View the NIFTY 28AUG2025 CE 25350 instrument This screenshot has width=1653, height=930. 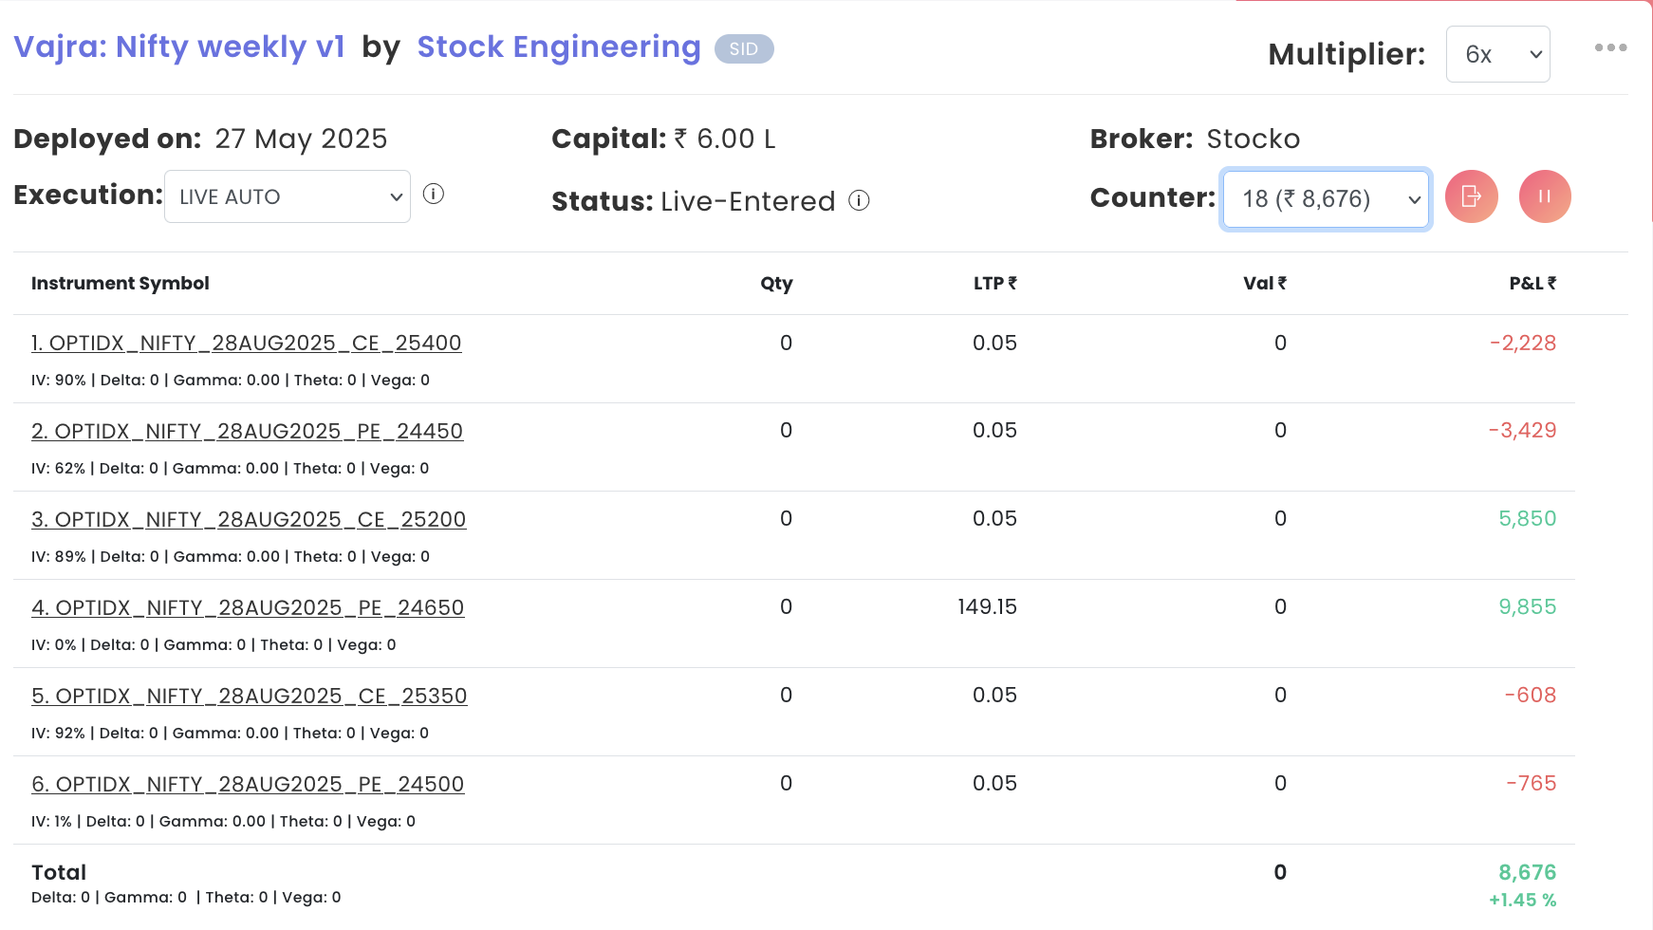[249, 696]
